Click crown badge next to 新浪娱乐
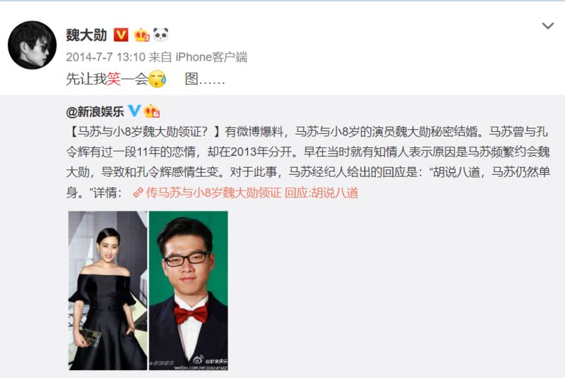565x378 pixels. [152, 111]
